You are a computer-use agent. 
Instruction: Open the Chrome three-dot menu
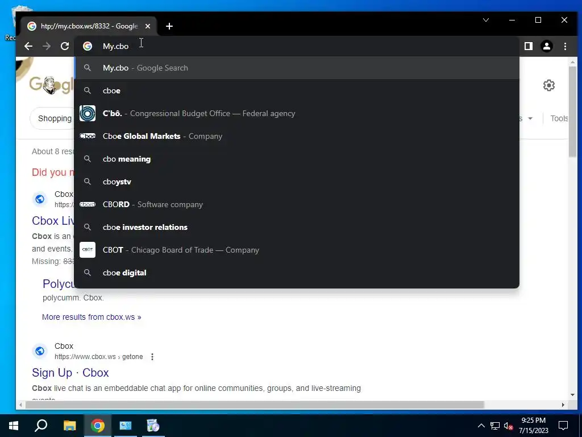(x=565, y=46)
